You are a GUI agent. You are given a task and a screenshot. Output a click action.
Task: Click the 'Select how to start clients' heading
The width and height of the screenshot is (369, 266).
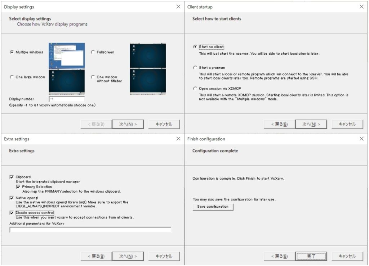[217, 19]
